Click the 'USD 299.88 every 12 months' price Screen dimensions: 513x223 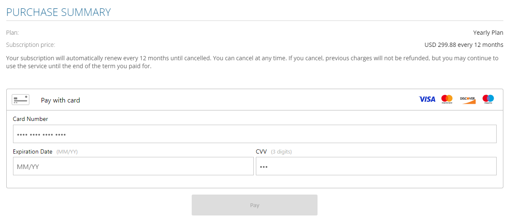pos(464,45)
